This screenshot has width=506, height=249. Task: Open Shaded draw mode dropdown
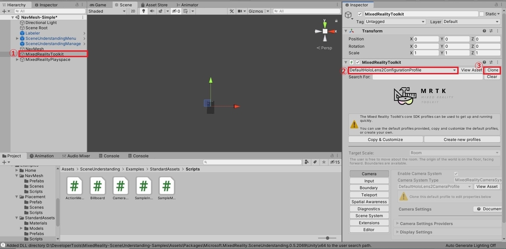point(107,11)
